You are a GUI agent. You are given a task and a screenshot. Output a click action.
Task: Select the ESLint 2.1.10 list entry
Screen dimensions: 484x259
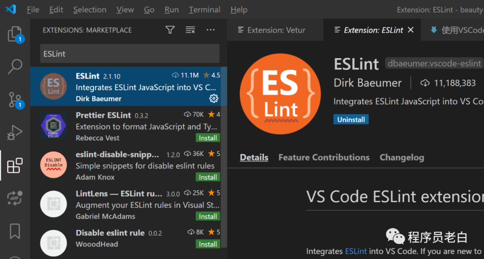[x=129, y=86]
